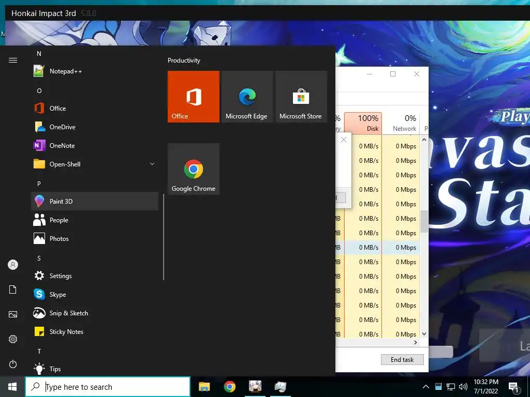Launch Skype from the app list

coord(95,294)
